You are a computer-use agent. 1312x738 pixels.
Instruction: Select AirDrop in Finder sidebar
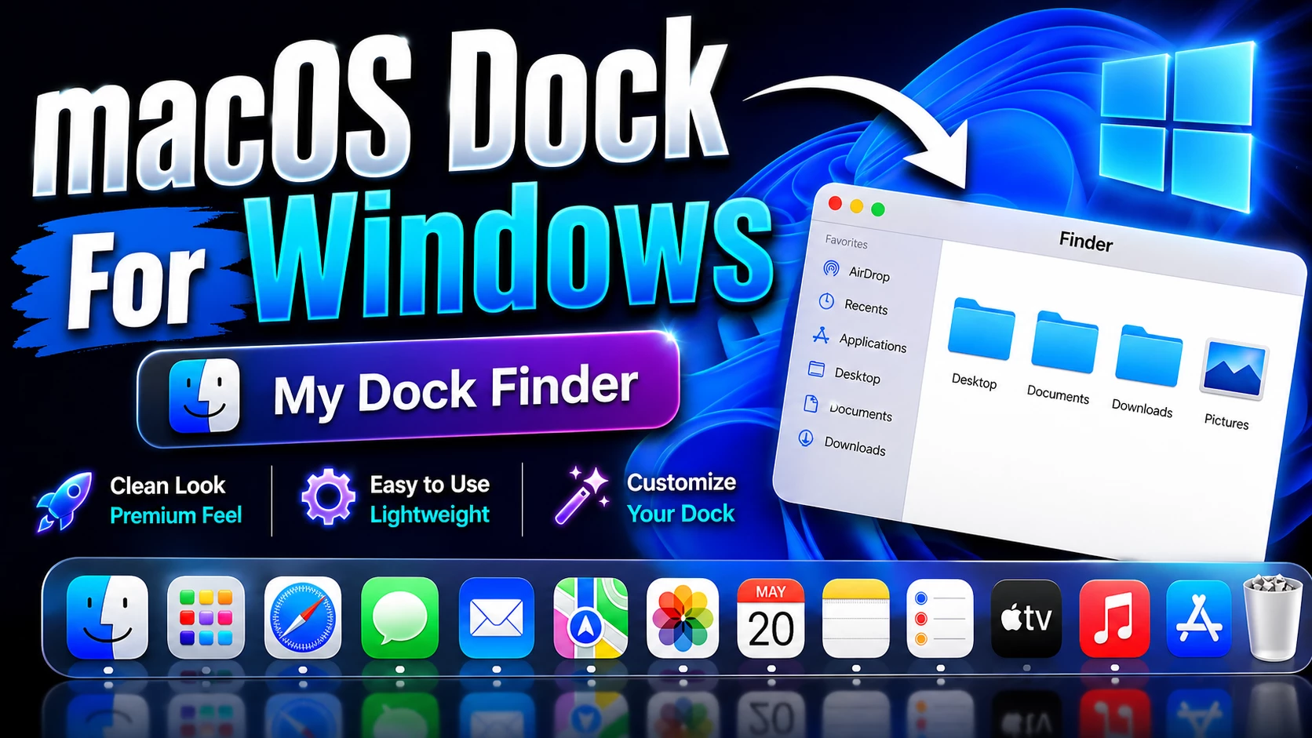click(x=857, y=271)
